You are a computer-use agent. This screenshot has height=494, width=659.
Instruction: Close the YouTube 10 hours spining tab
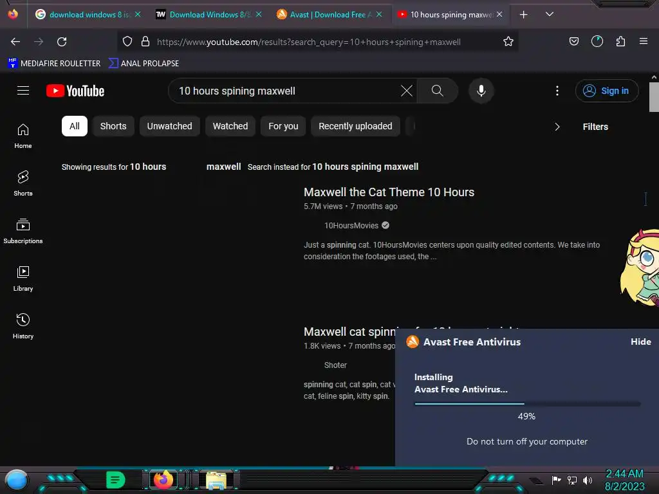(499, 14)
